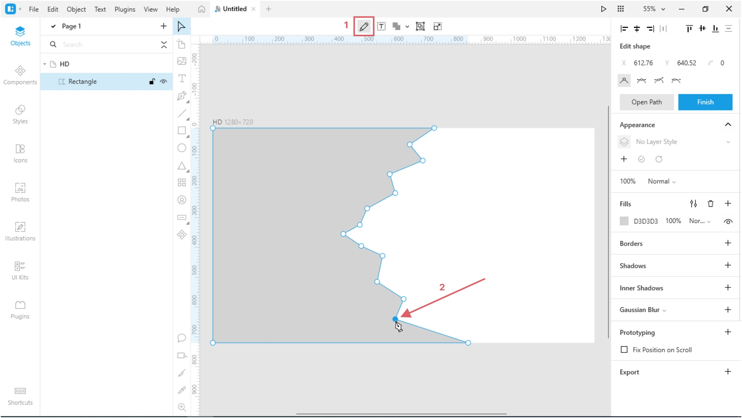
Task: Select the Rectangle shape tool
Action: (182, 130)
